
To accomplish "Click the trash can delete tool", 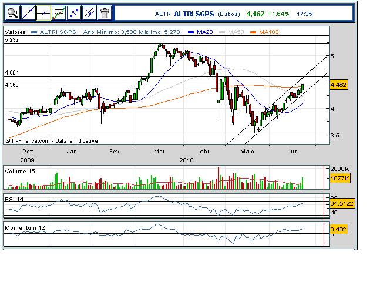I will (x=105, y=13).
